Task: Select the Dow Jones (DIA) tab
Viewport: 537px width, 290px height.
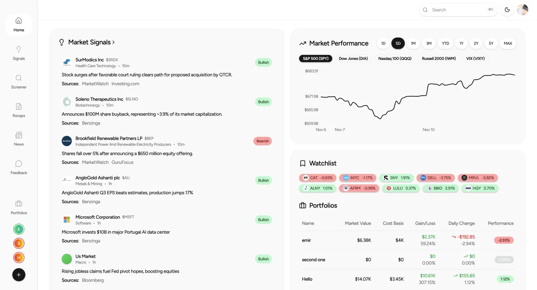Action: coord(353,59)
